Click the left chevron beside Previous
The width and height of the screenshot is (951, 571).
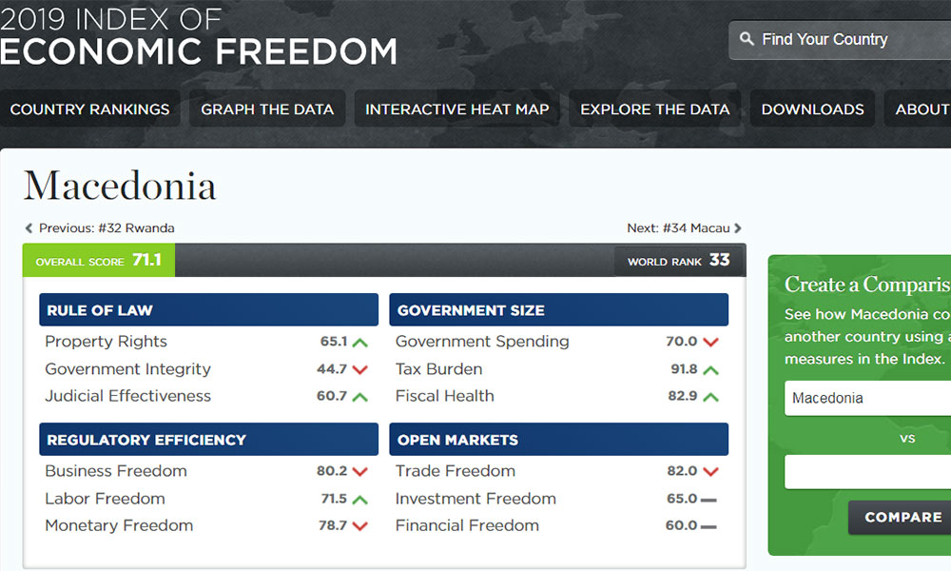point(29,228)
